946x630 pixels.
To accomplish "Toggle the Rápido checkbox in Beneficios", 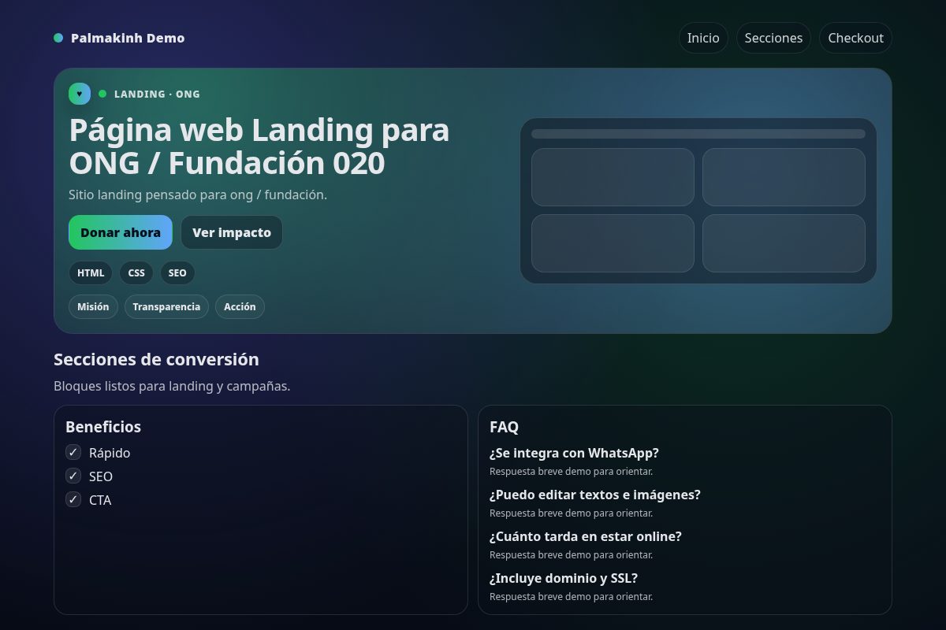I will click(x=73, y=452).
